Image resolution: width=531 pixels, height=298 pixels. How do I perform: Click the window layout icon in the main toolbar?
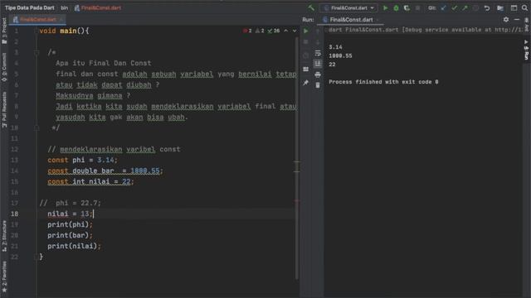(514, 7)
